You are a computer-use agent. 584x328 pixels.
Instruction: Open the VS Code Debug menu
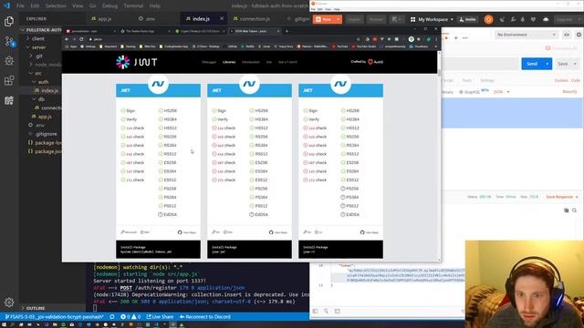[109, 6]
